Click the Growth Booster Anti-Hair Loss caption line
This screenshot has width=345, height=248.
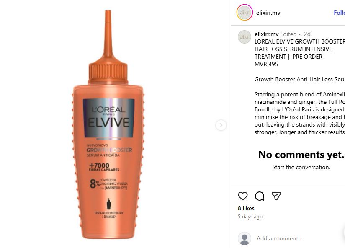tap(300, 79)
